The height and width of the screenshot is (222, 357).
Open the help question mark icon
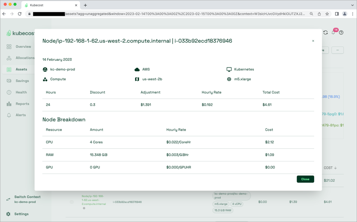(x=341, y=33)
